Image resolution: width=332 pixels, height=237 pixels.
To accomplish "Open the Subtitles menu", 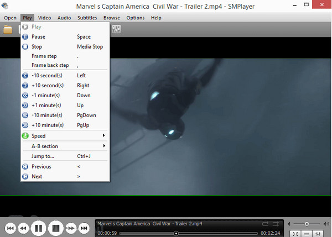I will coord(87,18).
